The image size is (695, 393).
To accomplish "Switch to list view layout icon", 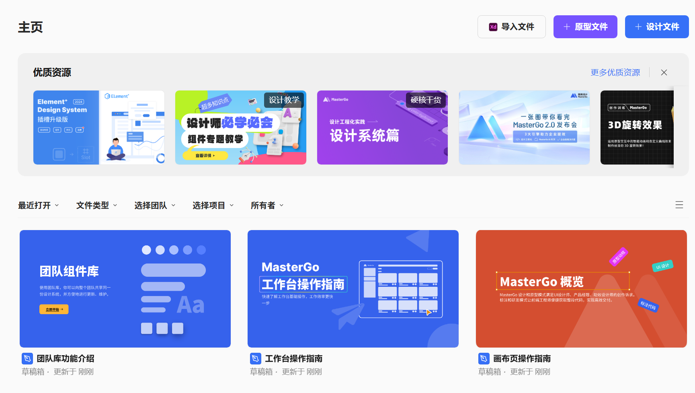I will pyautogui.click(x=679, y=205).
